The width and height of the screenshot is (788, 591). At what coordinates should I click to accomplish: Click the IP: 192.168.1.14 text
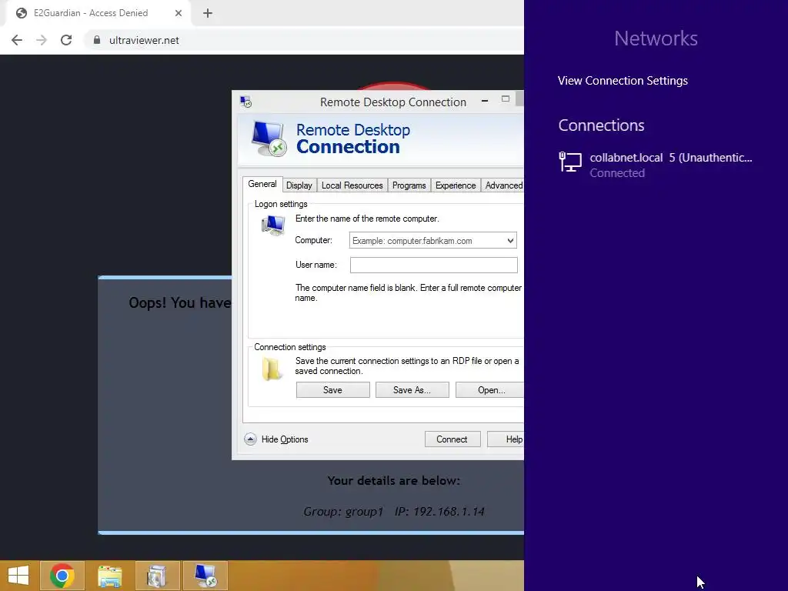(x=439, y=512)
